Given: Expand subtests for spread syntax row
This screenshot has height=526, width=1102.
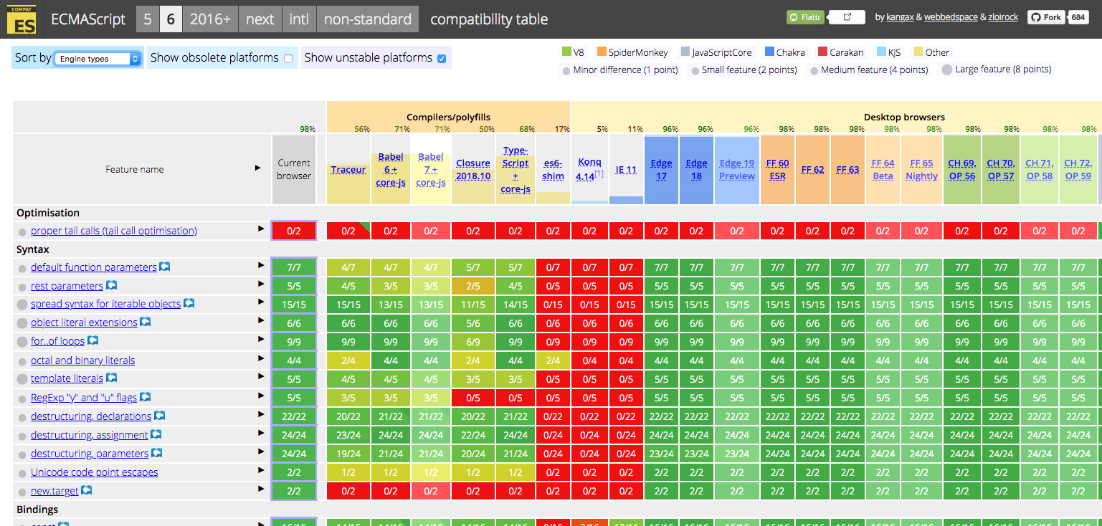Looking at the screenshot, I should pos(261,302).
